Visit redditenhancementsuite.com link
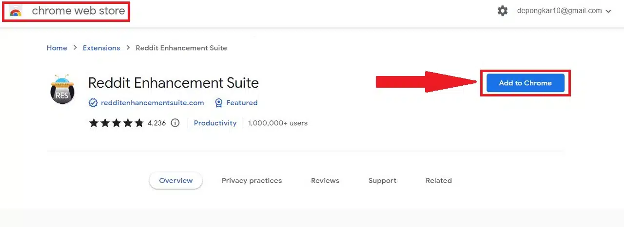 pyautogui.click(x=152, y=103)
